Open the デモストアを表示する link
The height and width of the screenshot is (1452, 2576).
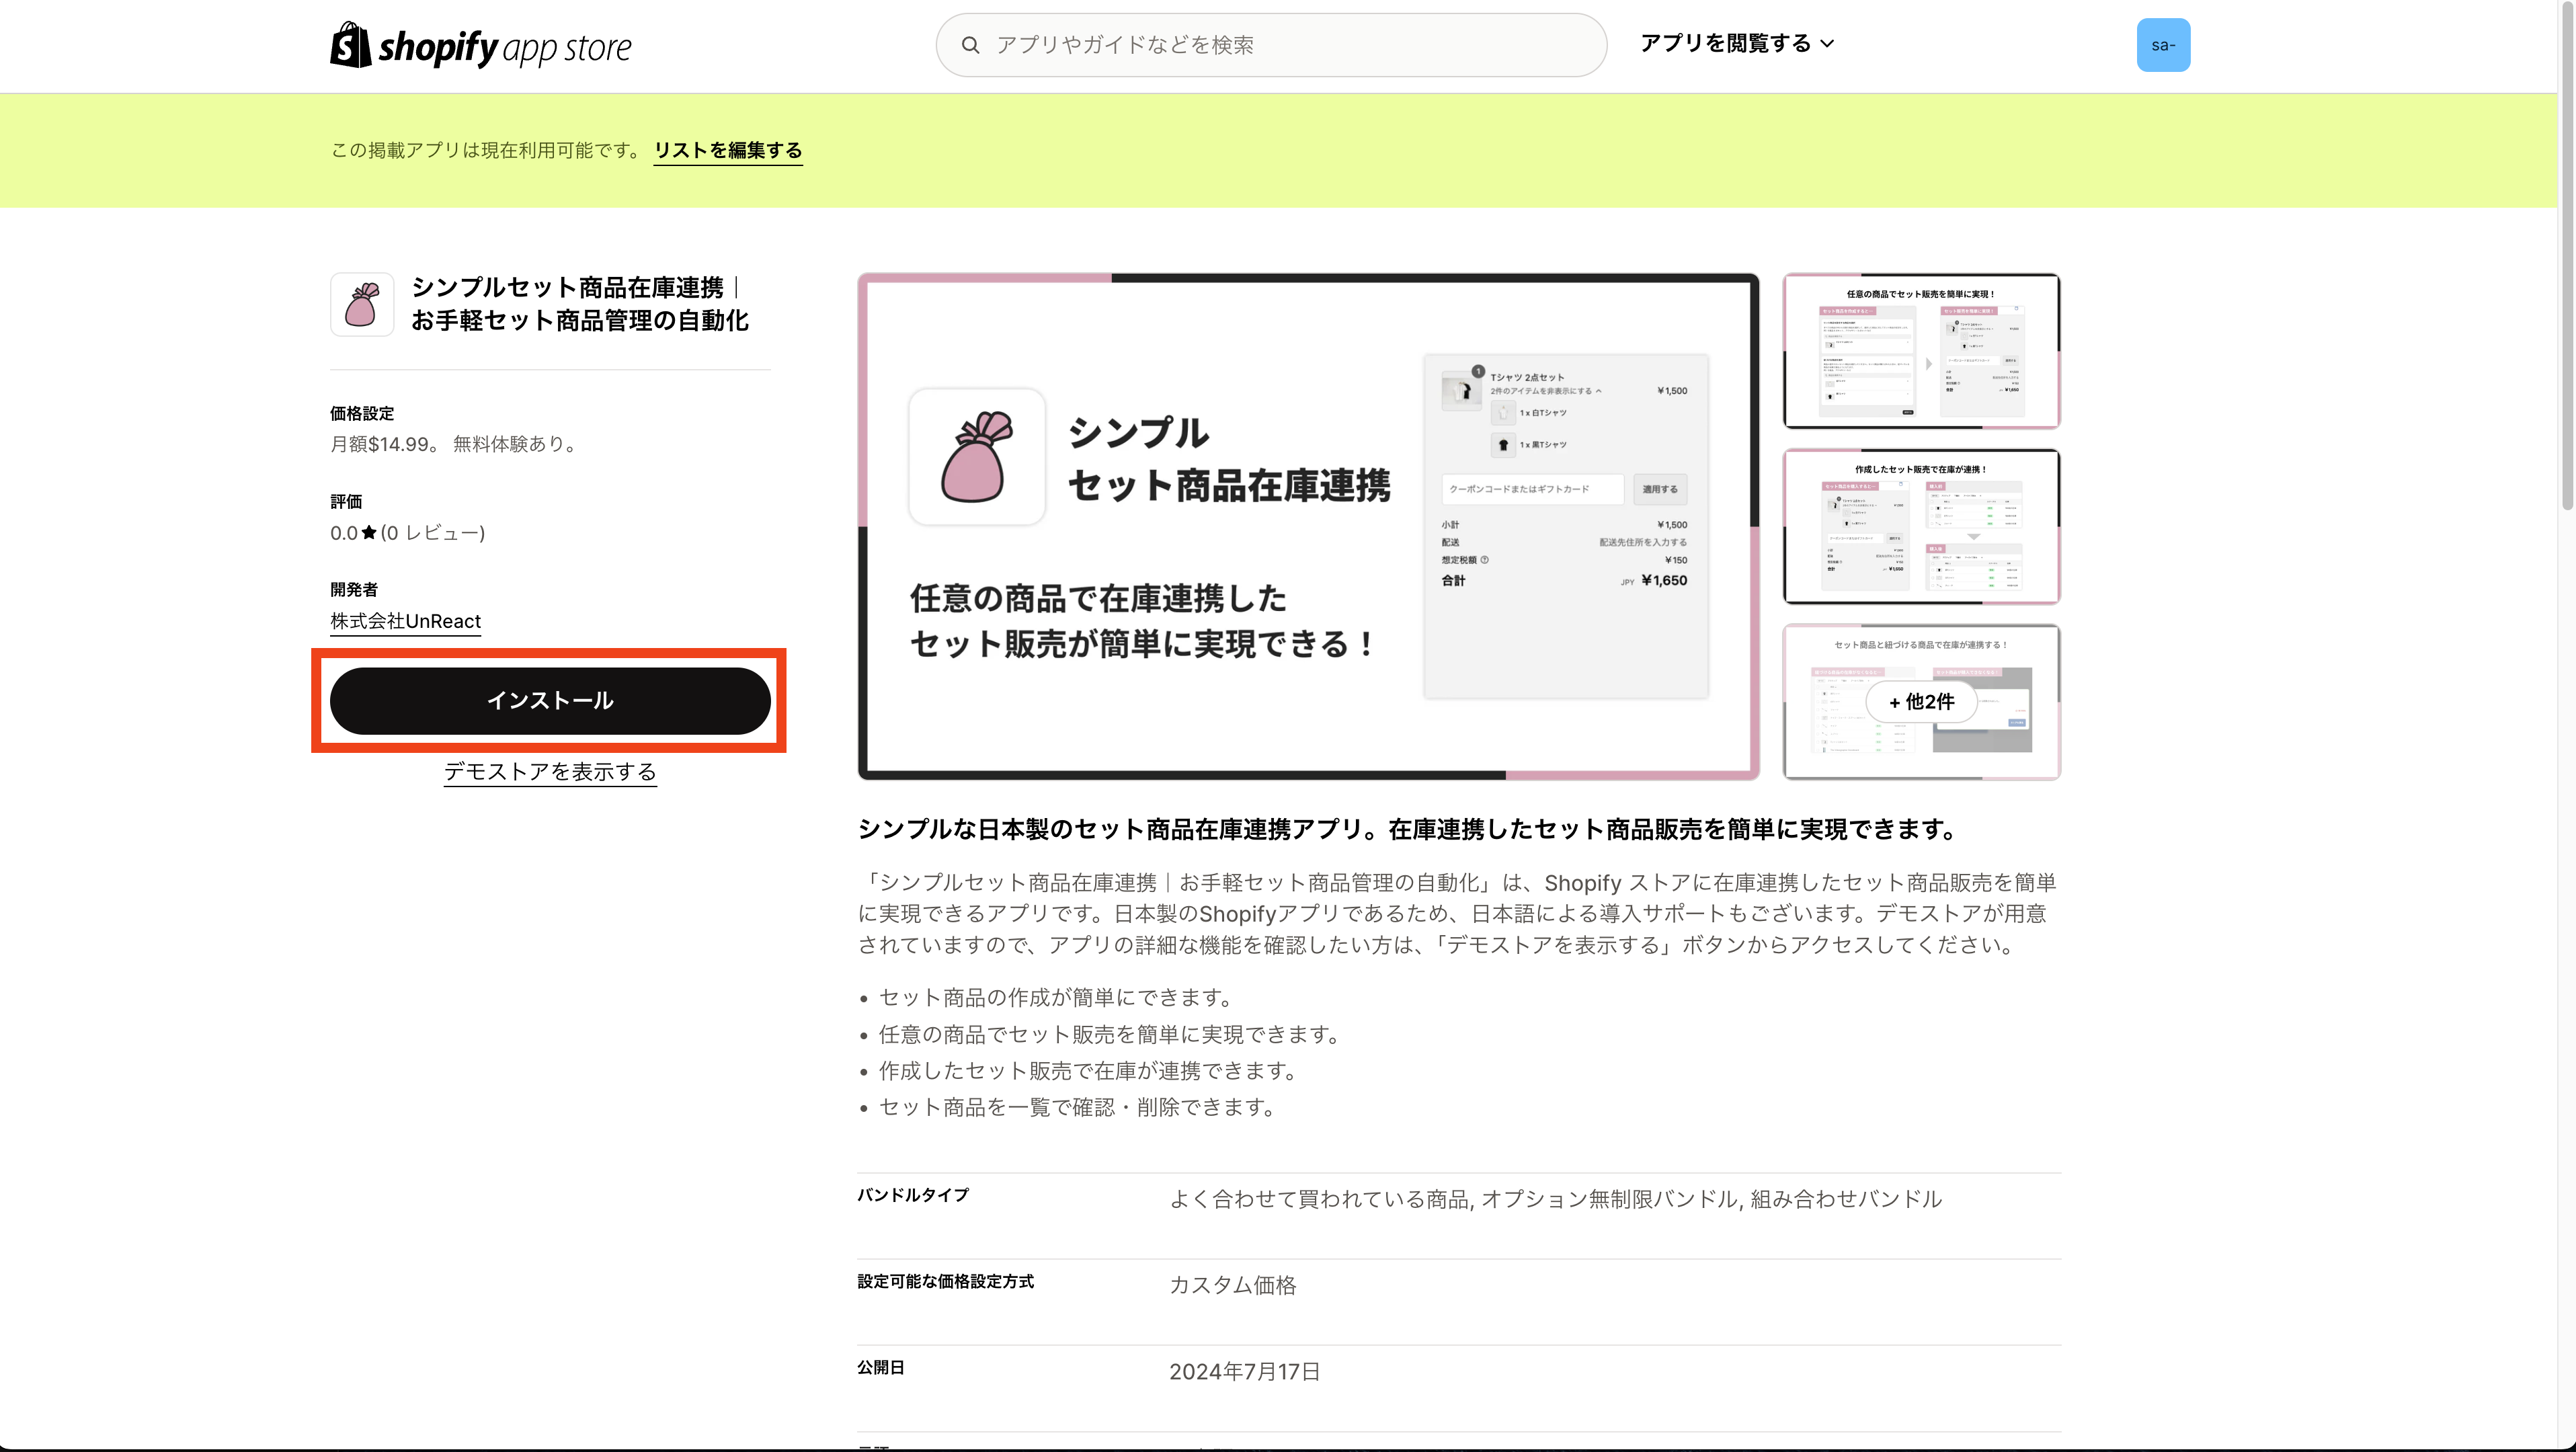(x=550, y=772)
